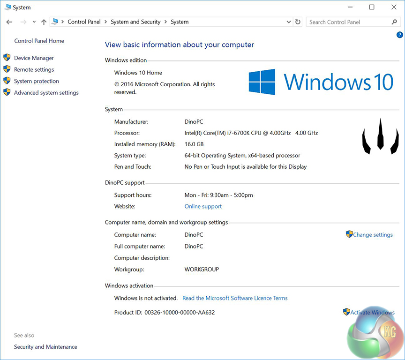Click the Full computer name value DinoPC
The height and width of the screenshot is (360, 405).
click(194, 247)
